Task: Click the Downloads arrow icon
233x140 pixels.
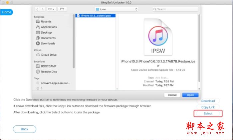Action: pyautogui.click(x=38, y=43)
